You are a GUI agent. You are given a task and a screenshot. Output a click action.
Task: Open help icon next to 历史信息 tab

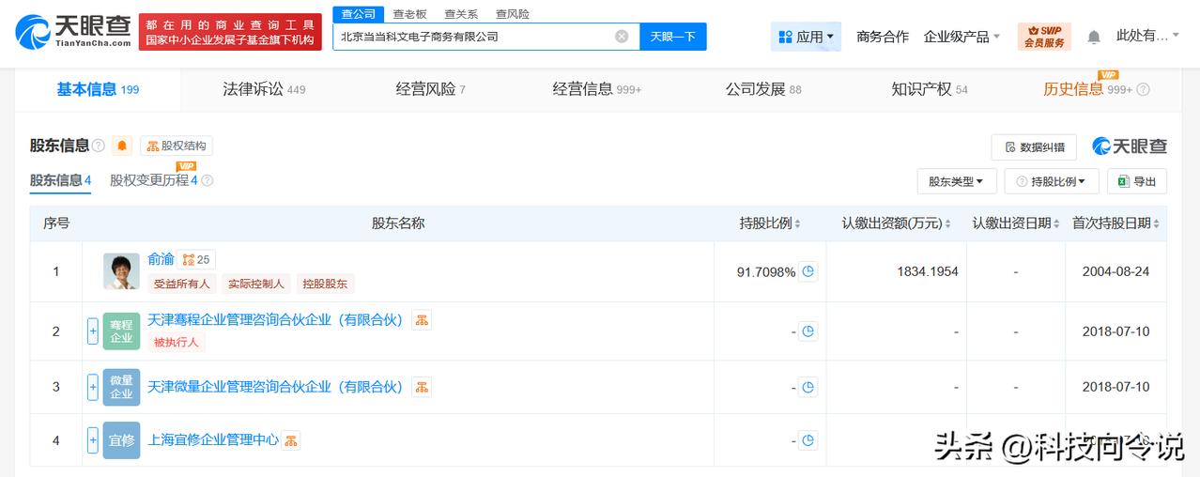[1143, 90]
